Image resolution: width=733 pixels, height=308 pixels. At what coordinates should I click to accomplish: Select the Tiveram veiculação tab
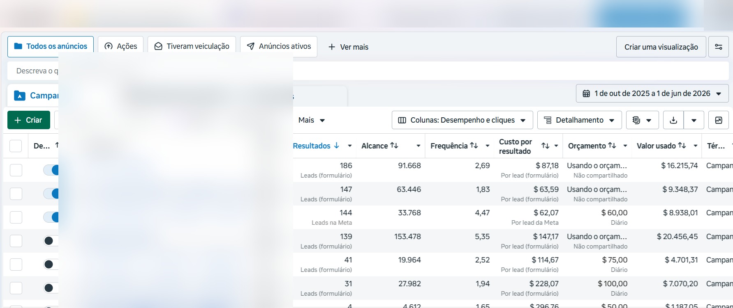[192, 46]
